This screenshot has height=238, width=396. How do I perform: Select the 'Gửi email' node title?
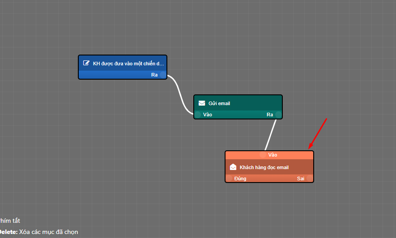tap(219, 103)
